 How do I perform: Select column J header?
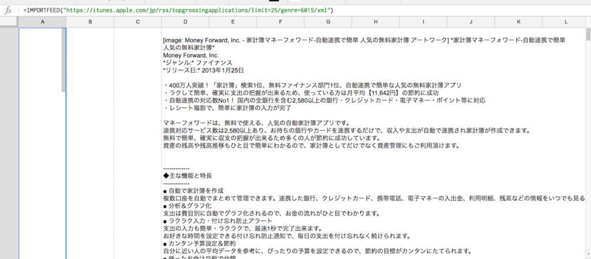point(471,22)
